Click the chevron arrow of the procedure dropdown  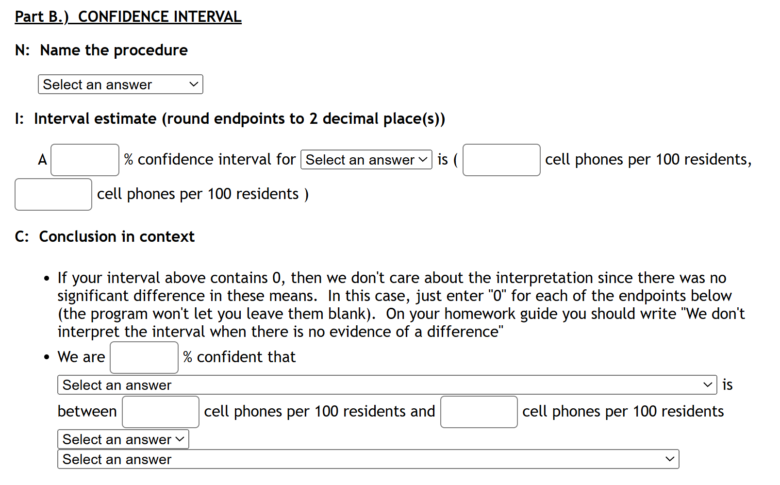194,84
